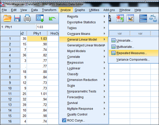This screenshot has width=159, height=125.
Task: Select the Pfry1 column header
Action: [37, 33]
